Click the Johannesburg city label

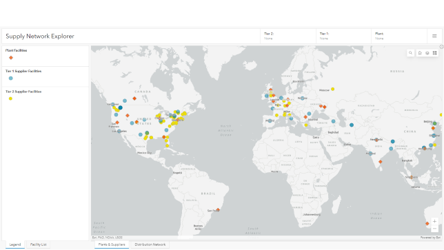pos(312,214)
